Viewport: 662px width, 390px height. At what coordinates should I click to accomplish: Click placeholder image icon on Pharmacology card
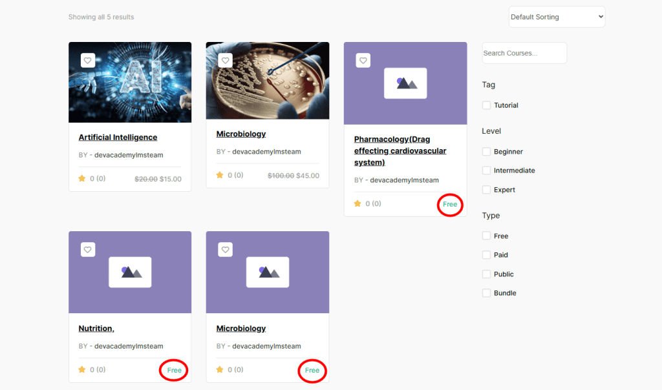coord(405,83)
